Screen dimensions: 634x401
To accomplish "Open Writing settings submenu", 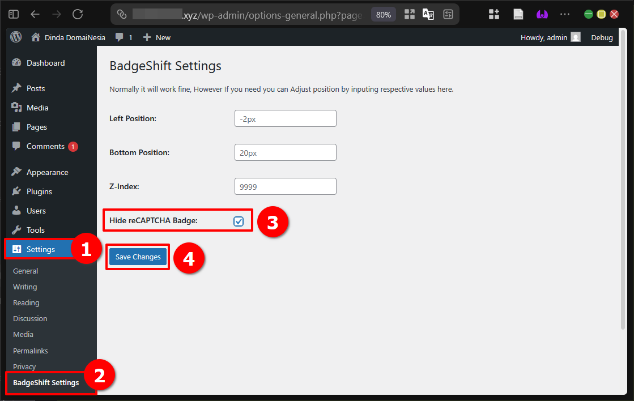I will (25, 287).
